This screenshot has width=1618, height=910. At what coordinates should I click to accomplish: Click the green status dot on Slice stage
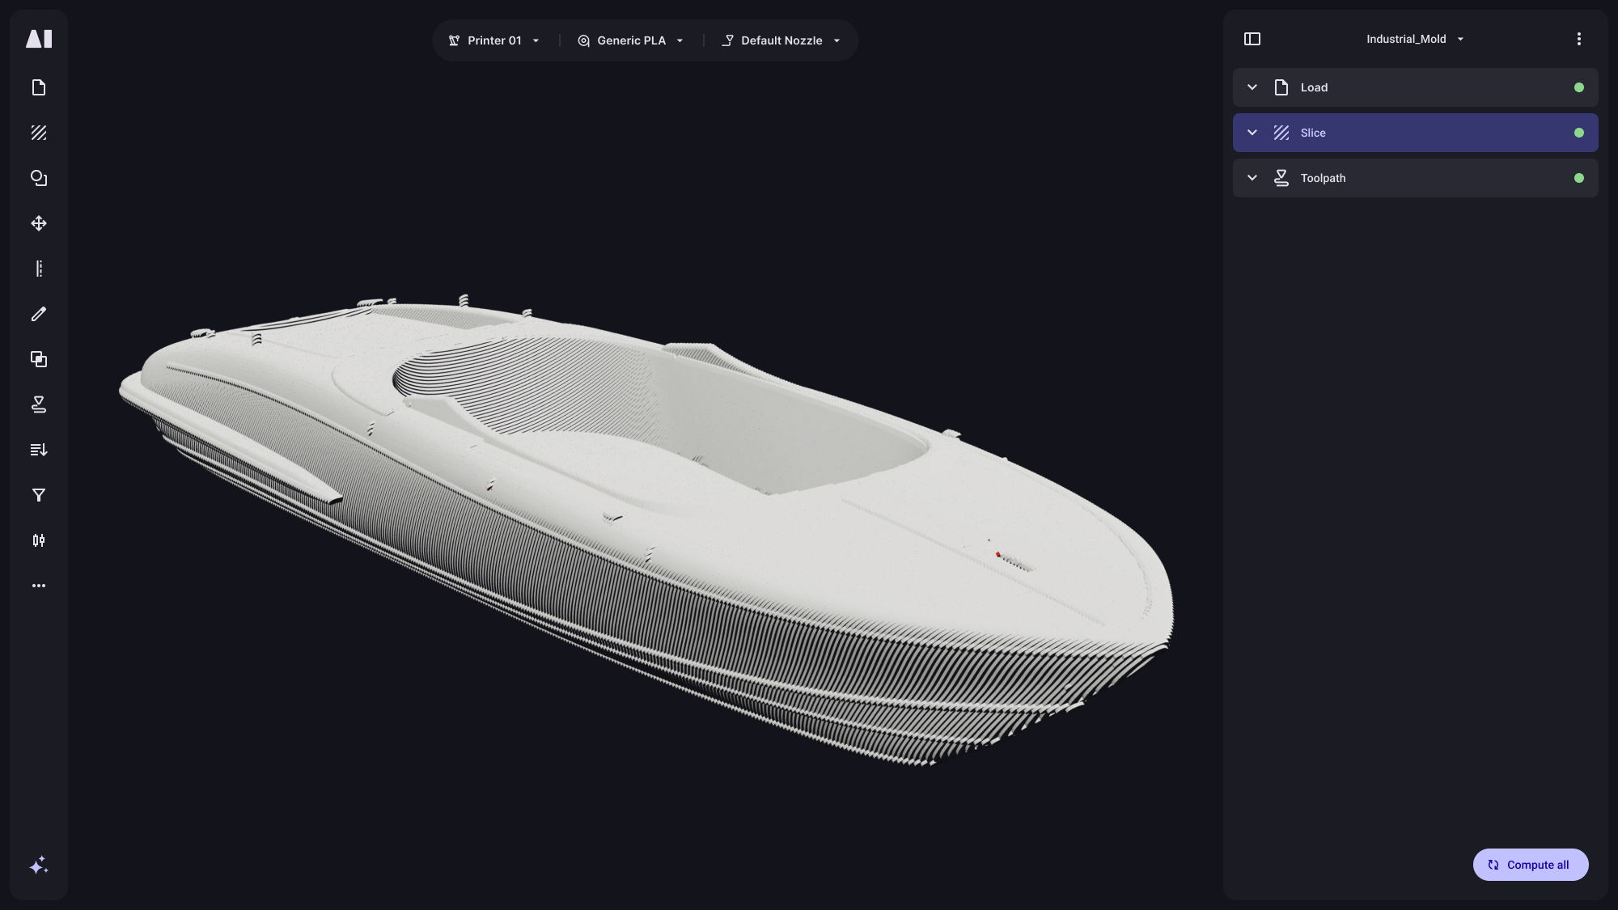1579,133
